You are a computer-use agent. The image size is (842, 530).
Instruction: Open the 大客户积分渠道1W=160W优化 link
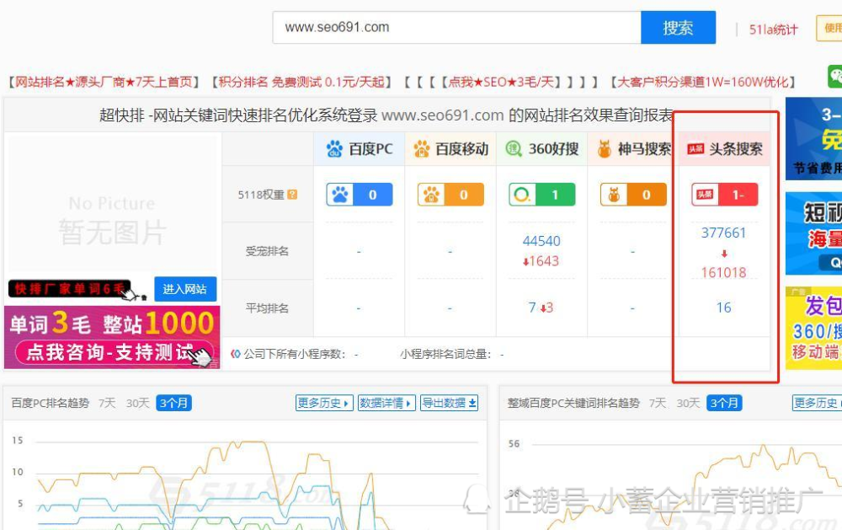[x=702, y=82]
